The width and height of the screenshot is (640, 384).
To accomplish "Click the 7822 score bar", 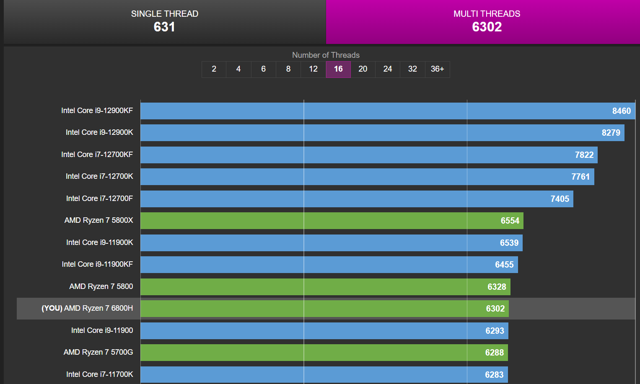I will (x=369, y=155).
